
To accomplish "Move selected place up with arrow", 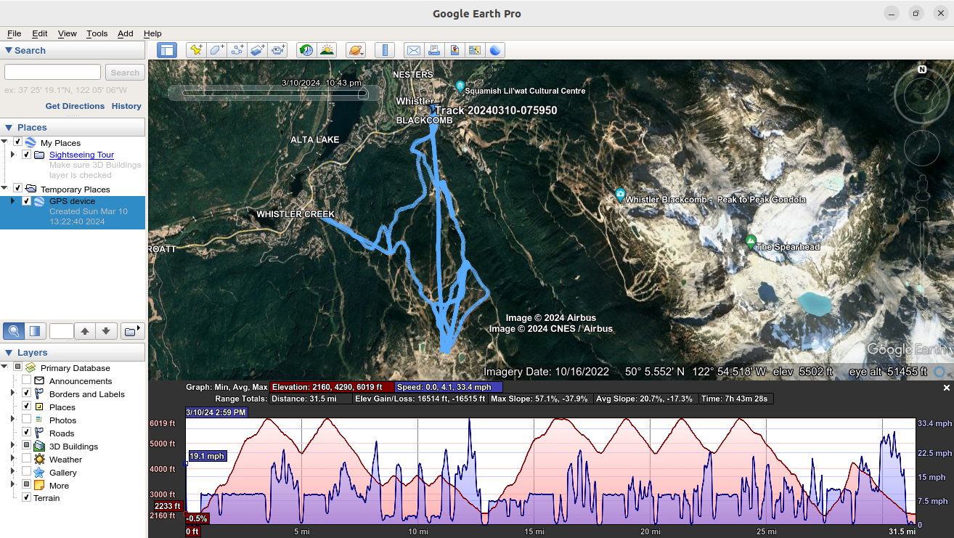I will coord(85,332).
